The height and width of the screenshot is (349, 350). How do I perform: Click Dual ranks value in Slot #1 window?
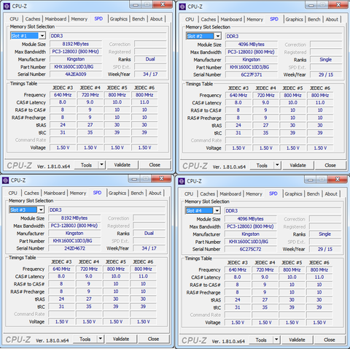coord(150,59)
